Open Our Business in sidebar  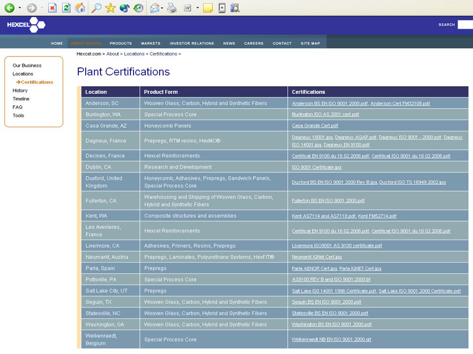click(x=27, y=65)
